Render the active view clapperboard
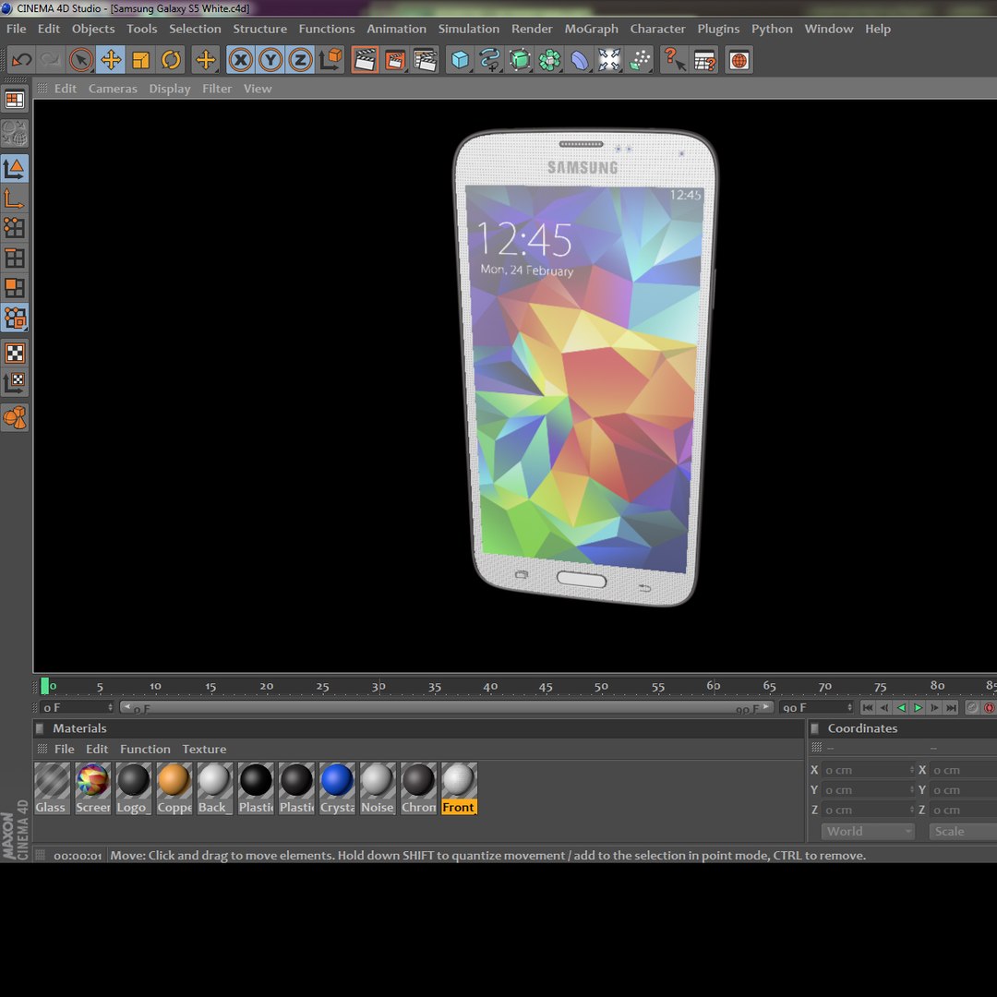This screenshot has height=997, width=997. (x=365, y=60)
